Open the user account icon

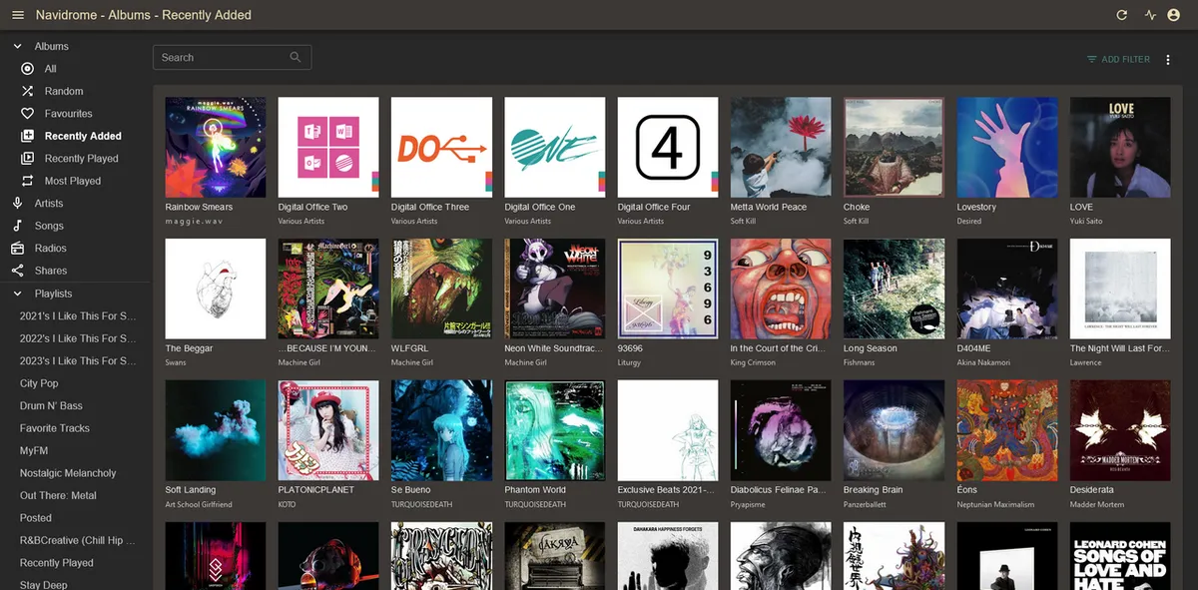pos(1178,15)
